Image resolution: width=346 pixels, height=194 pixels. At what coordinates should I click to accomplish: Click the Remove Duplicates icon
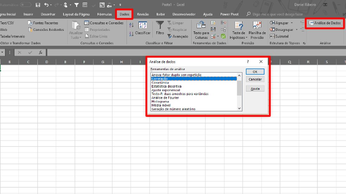pyautogui.click(x=213, y=29)
